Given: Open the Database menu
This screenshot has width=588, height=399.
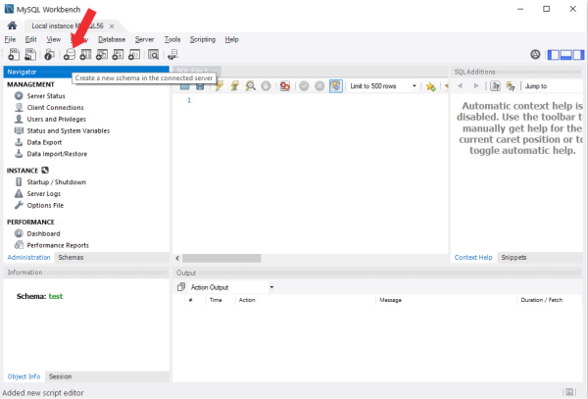Looking at the screenshot, I should 111,39.
